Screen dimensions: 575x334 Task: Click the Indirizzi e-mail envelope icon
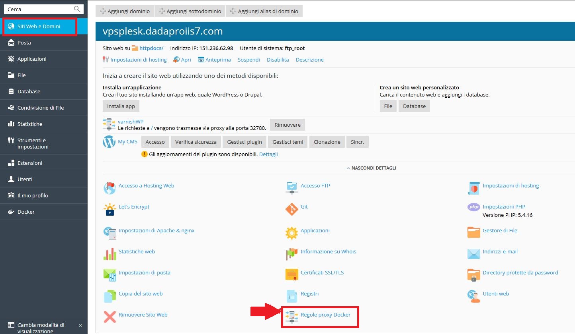(x=474, y=254)
